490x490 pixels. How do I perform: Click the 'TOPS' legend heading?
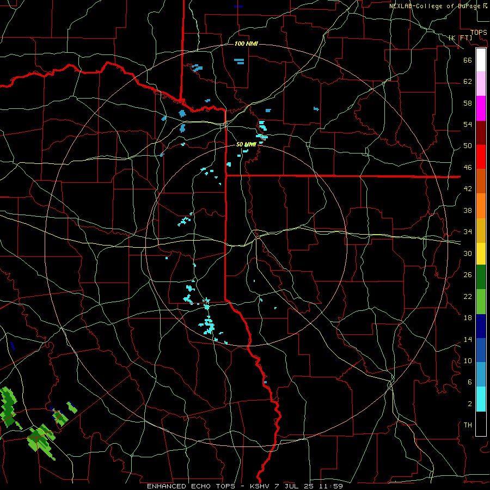(x=479, y=33)
